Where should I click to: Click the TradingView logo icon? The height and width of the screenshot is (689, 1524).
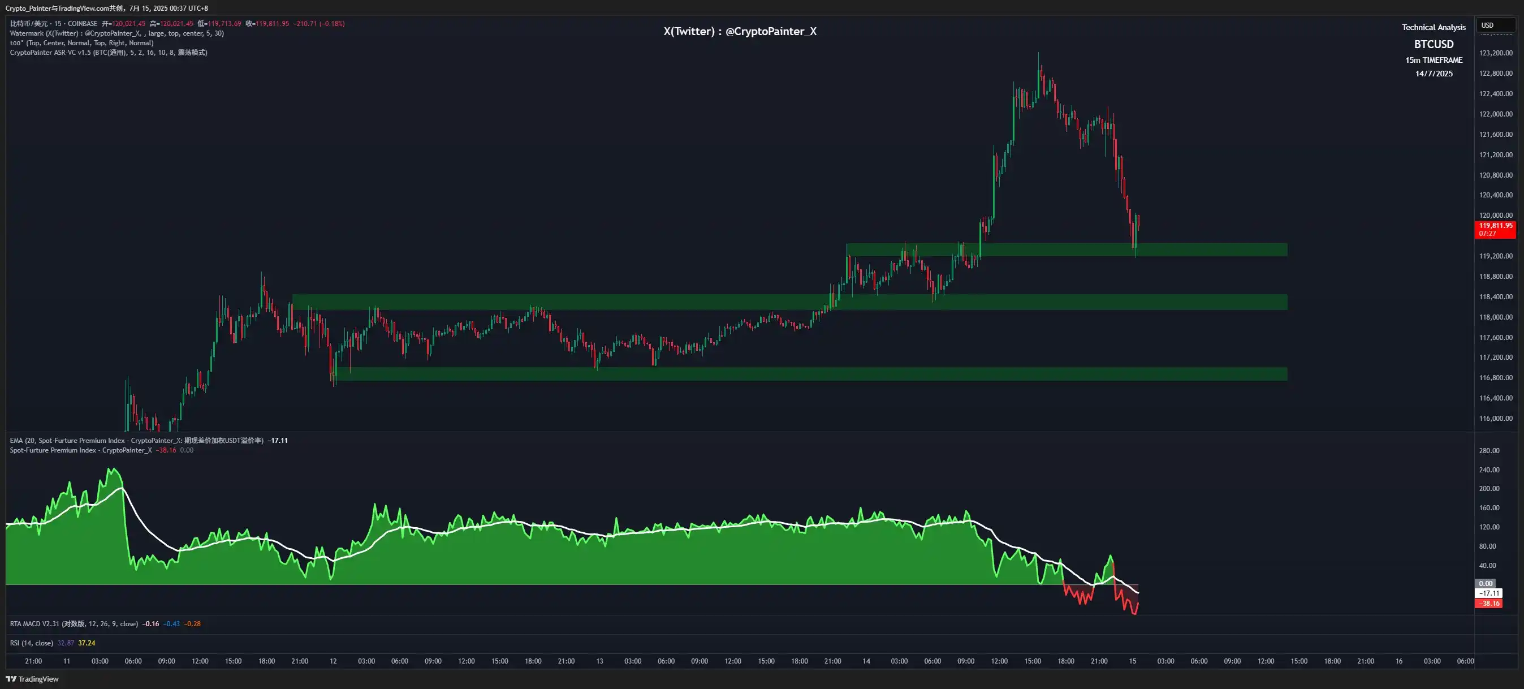pos(11,679)
